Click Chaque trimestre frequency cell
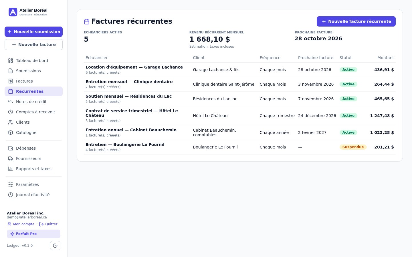This screenshot has height=257, width=412. 277,116
